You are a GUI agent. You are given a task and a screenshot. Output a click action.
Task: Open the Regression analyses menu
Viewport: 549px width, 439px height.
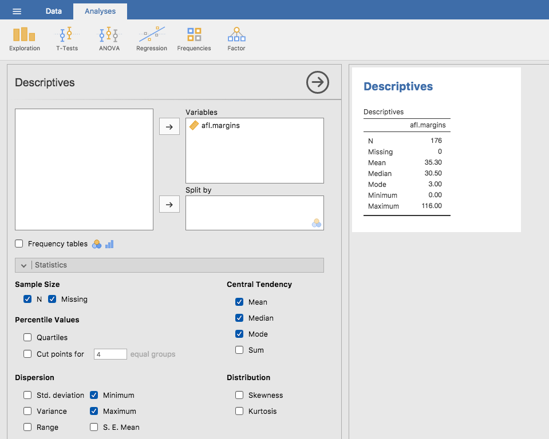(x=152, y=39)
